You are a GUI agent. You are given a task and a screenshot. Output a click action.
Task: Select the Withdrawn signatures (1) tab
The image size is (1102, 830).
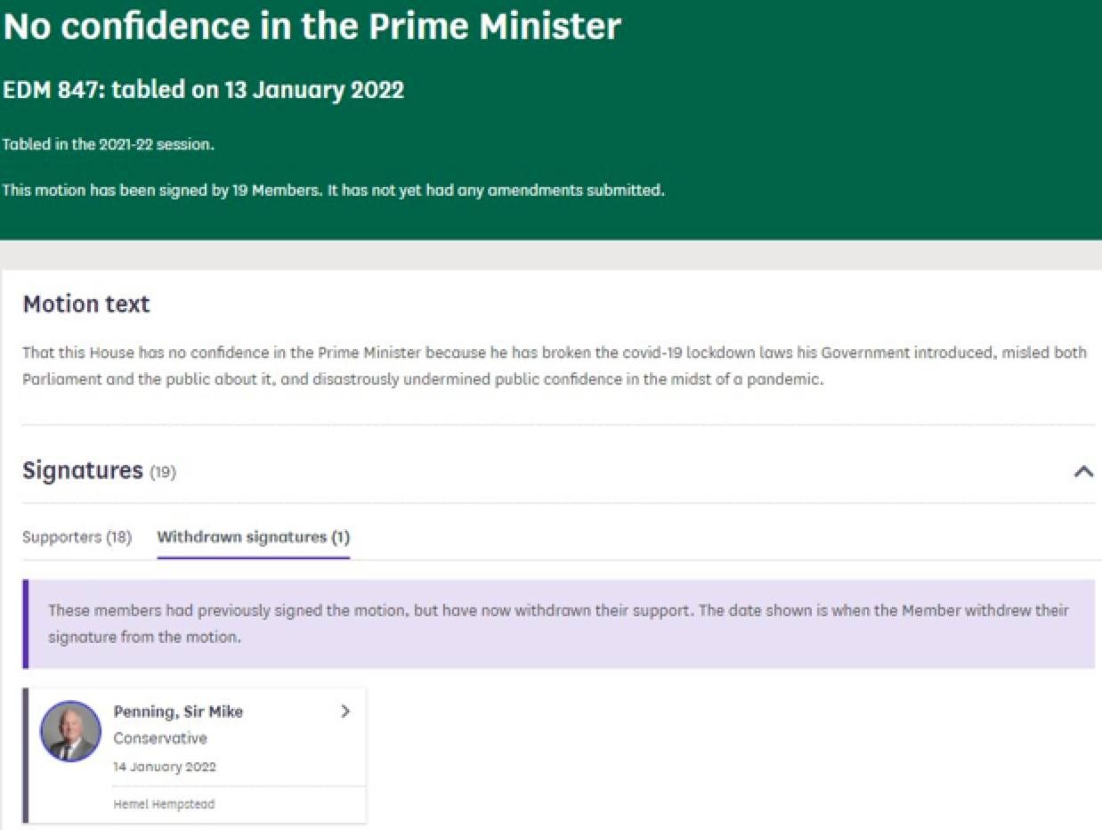click(253, 537)
